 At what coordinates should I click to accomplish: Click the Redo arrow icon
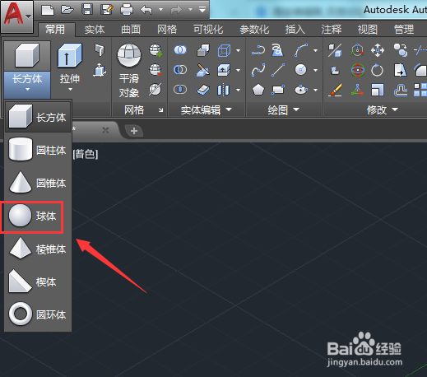click(176, 10)
